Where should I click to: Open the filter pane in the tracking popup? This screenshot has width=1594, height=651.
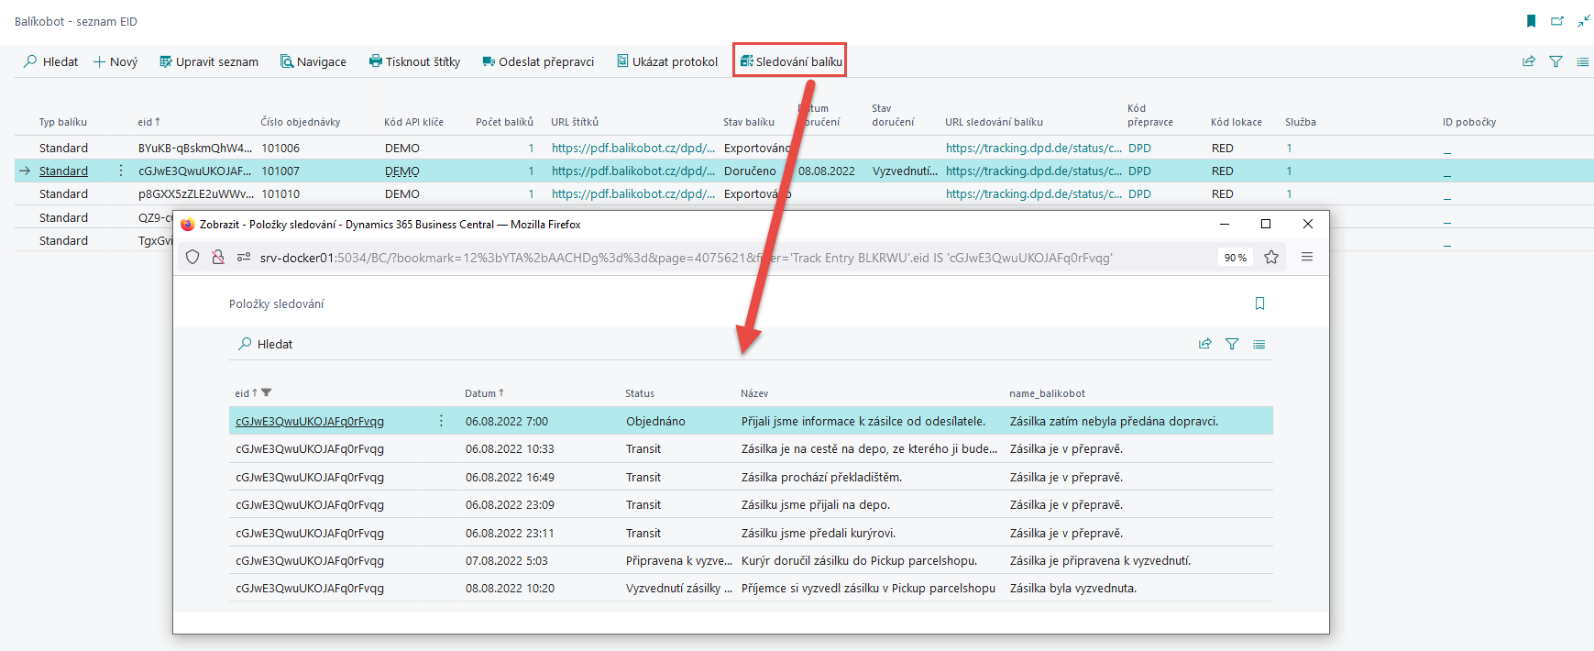[x=1232, y=344]
